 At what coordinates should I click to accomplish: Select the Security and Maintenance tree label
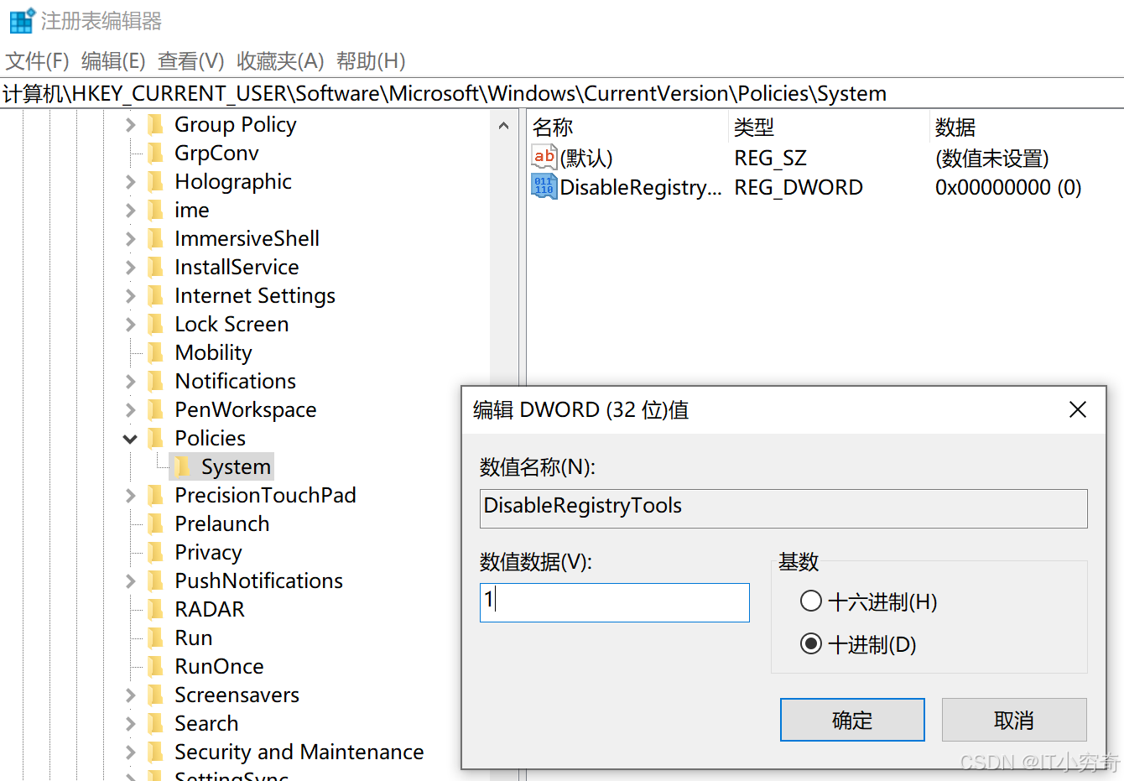pos(299,752)
